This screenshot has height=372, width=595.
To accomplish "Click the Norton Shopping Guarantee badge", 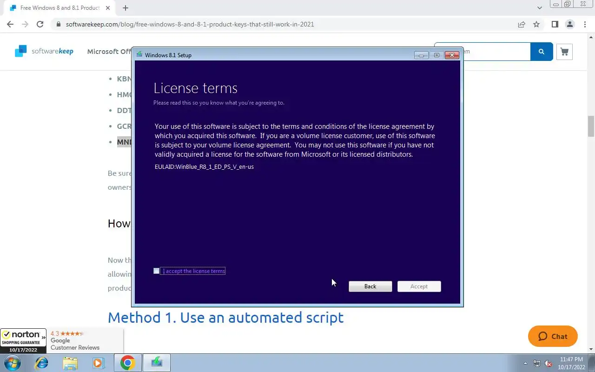I will (x=23, y=340).
